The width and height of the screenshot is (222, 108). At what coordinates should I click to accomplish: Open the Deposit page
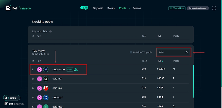(98, 8)
